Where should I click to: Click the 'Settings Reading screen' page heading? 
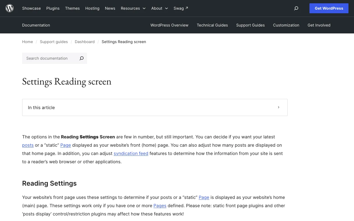click(67, 81)
